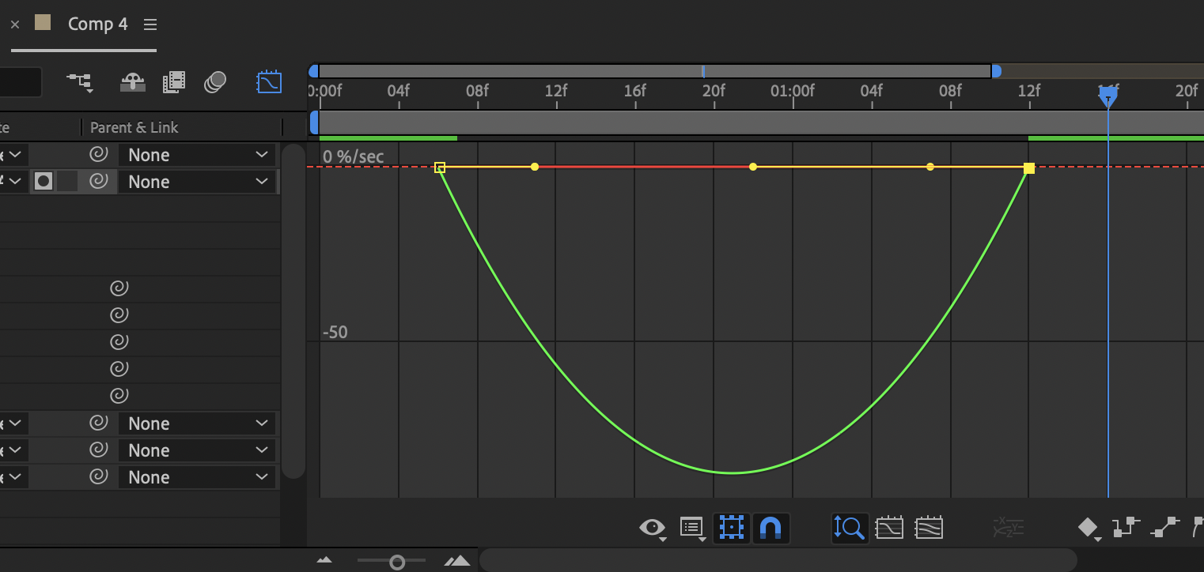Toggle the Graph Editor icon in the timeline toolbar
Viewport: 1204px width, 572px height.
(x=269, y=81)
